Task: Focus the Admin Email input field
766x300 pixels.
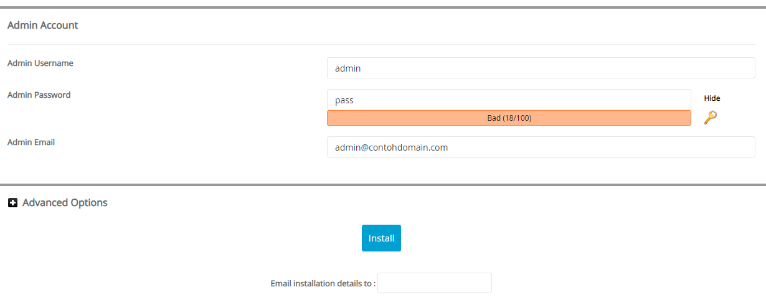Action: pyautogui.click(x=541, y=148)
